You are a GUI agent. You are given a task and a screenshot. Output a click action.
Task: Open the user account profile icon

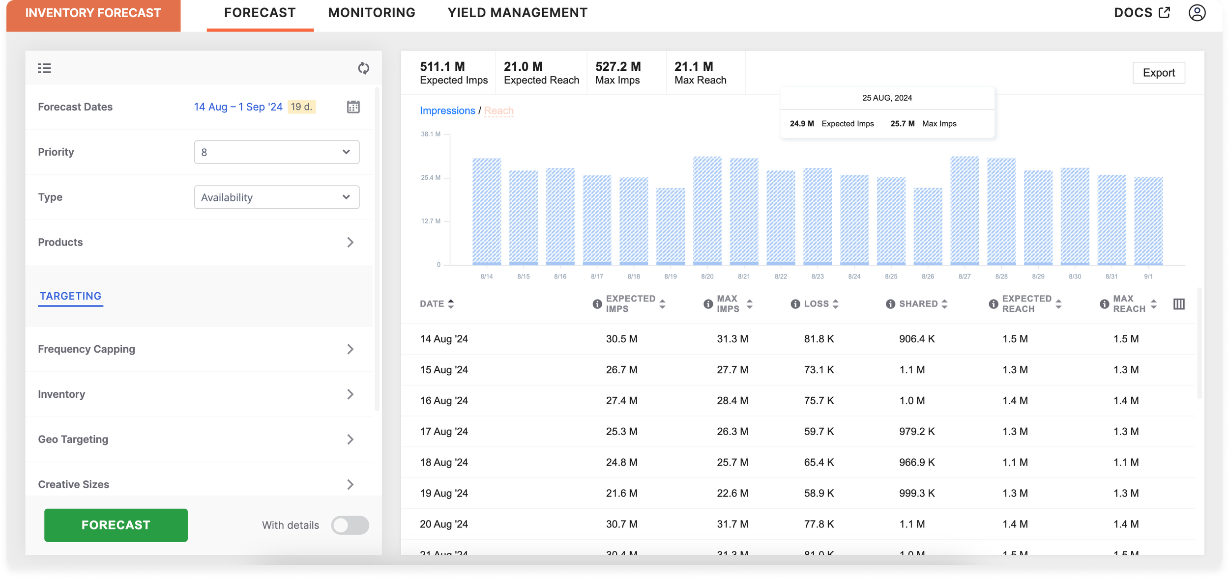1197,13
